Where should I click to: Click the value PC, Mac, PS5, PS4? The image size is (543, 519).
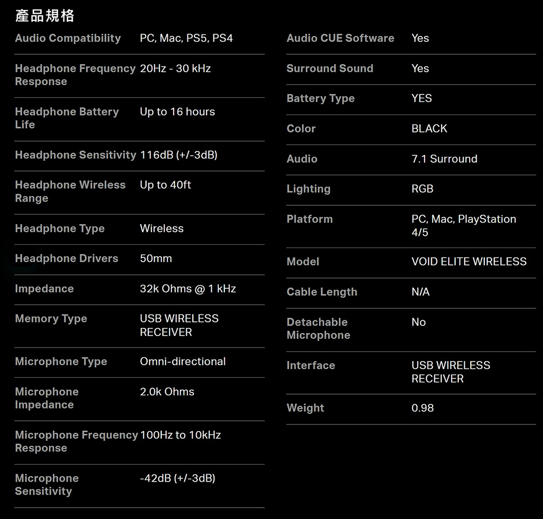[186, 38]
